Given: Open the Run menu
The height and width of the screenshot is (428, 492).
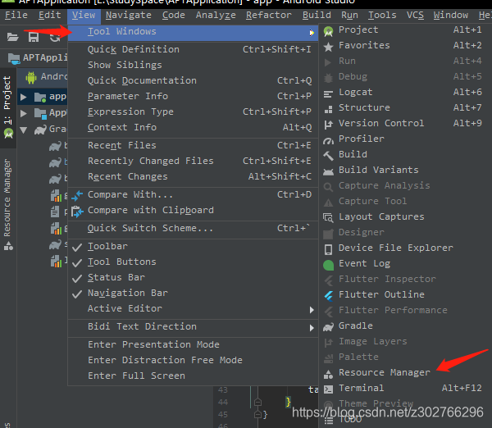Looking at the screenshot, I should click(349, 15).
